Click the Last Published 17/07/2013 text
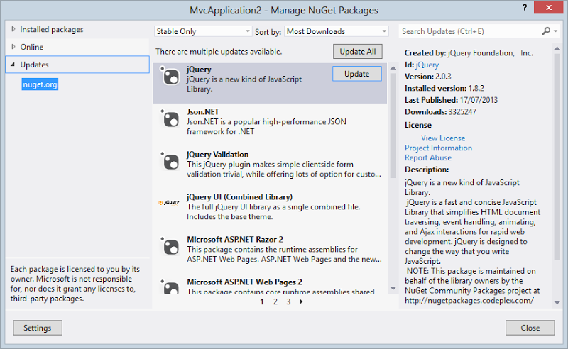Screen dimensions: 568x349 [451, 100]
